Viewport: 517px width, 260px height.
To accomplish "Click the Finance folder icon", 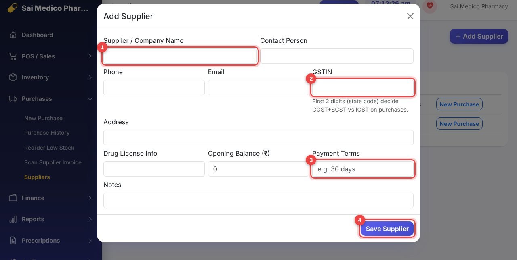I will (13, 198).
